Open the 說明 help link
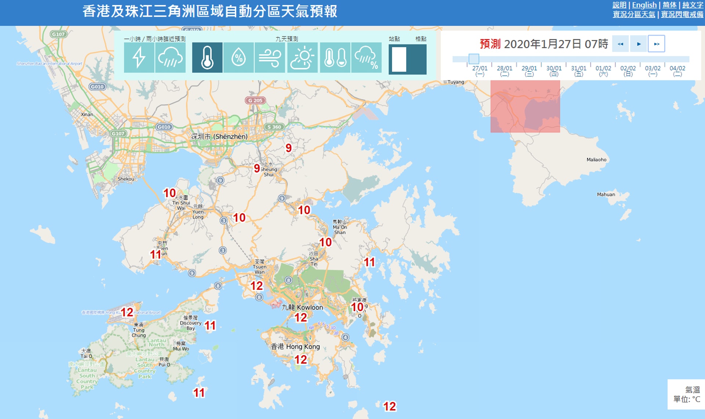 [x=619, y=5]
